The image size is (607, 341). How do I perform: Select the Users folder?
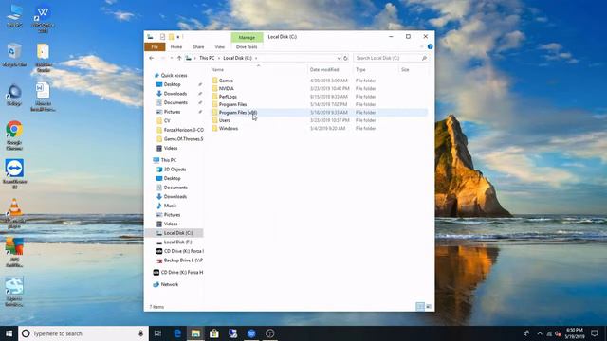(x=224, y=120)
